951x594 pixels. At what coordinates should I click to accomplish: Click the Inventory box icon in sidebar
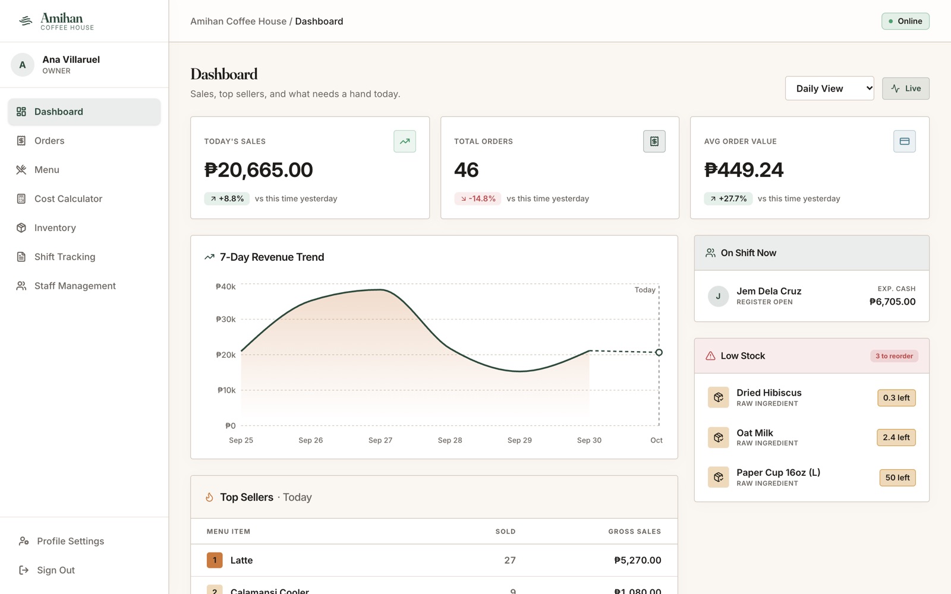[x=21, y=228]
